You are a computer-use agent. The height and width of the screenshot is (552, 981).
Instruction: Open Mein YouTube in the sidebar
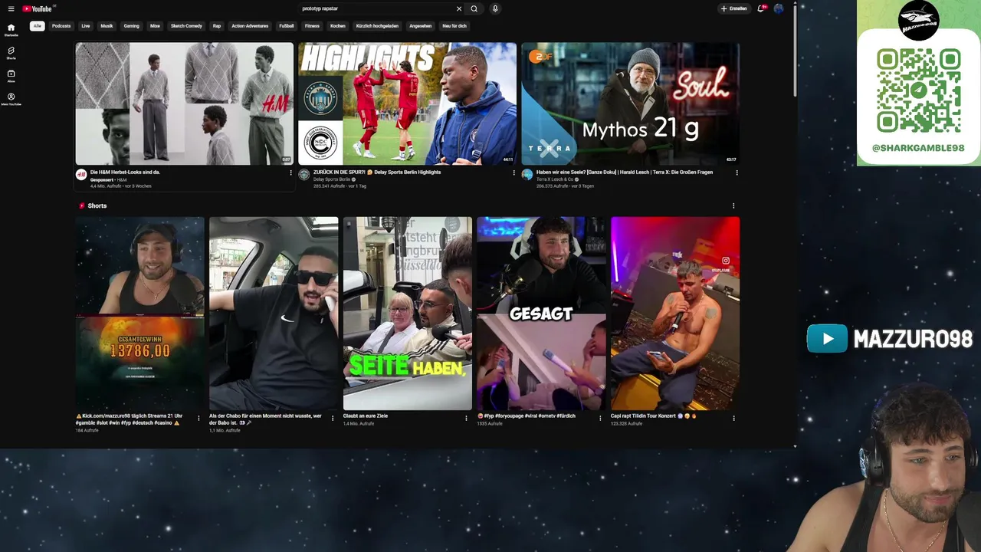click(x=11, y=99)
